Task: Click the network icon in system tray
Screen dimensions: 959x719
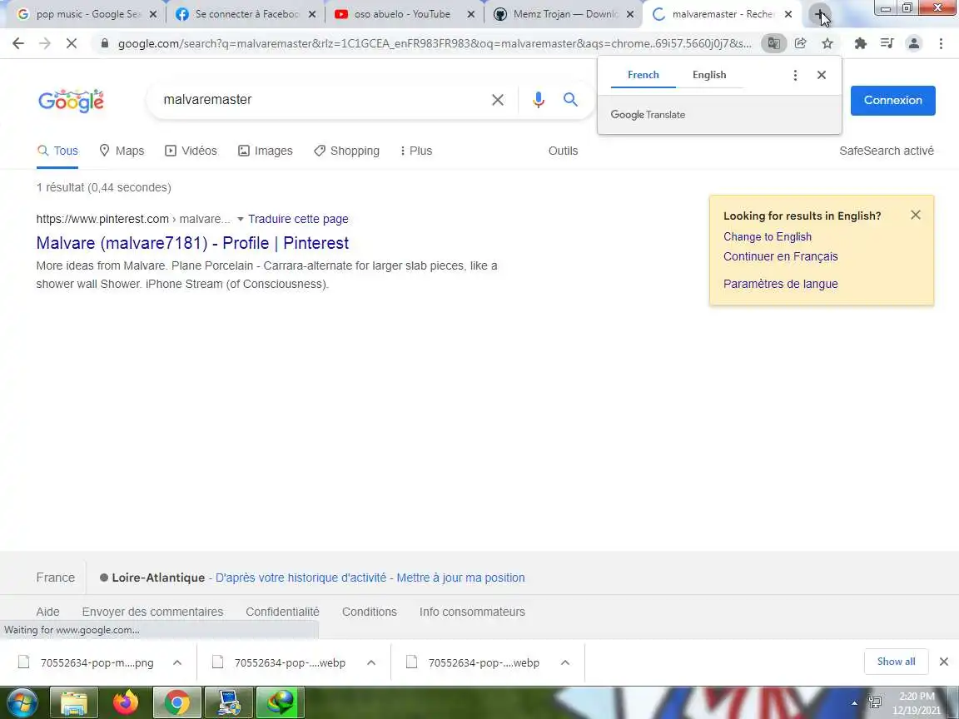Action: (x=875, y=702)
